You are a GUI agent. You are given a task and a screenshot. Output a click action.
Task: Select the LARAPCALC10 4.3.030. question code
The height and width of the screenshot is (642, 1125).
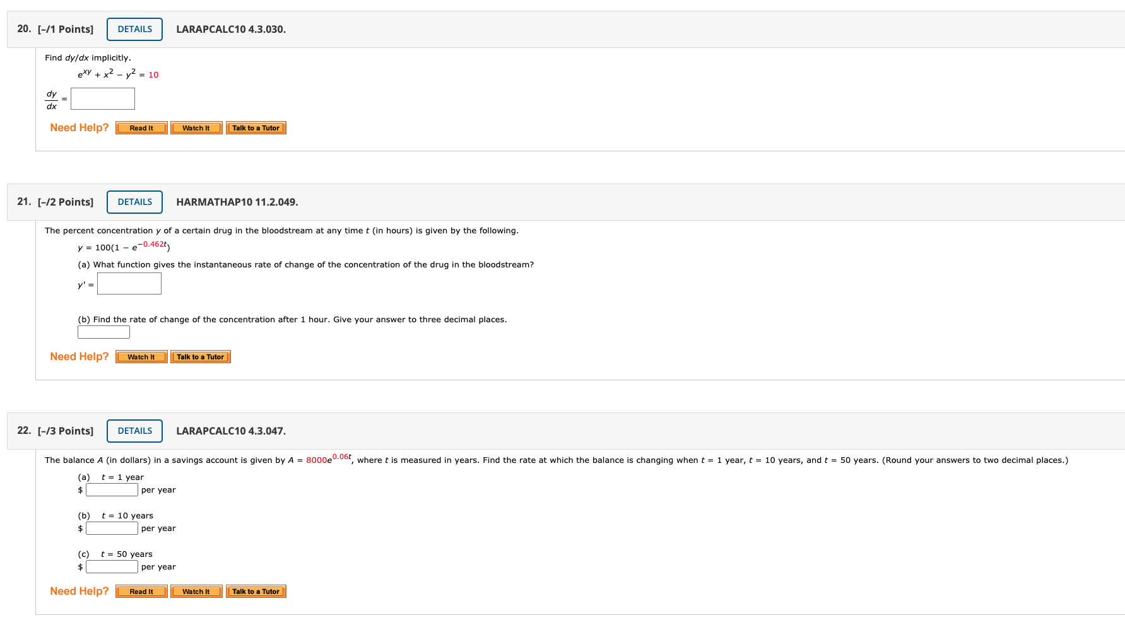coord(231,29)
